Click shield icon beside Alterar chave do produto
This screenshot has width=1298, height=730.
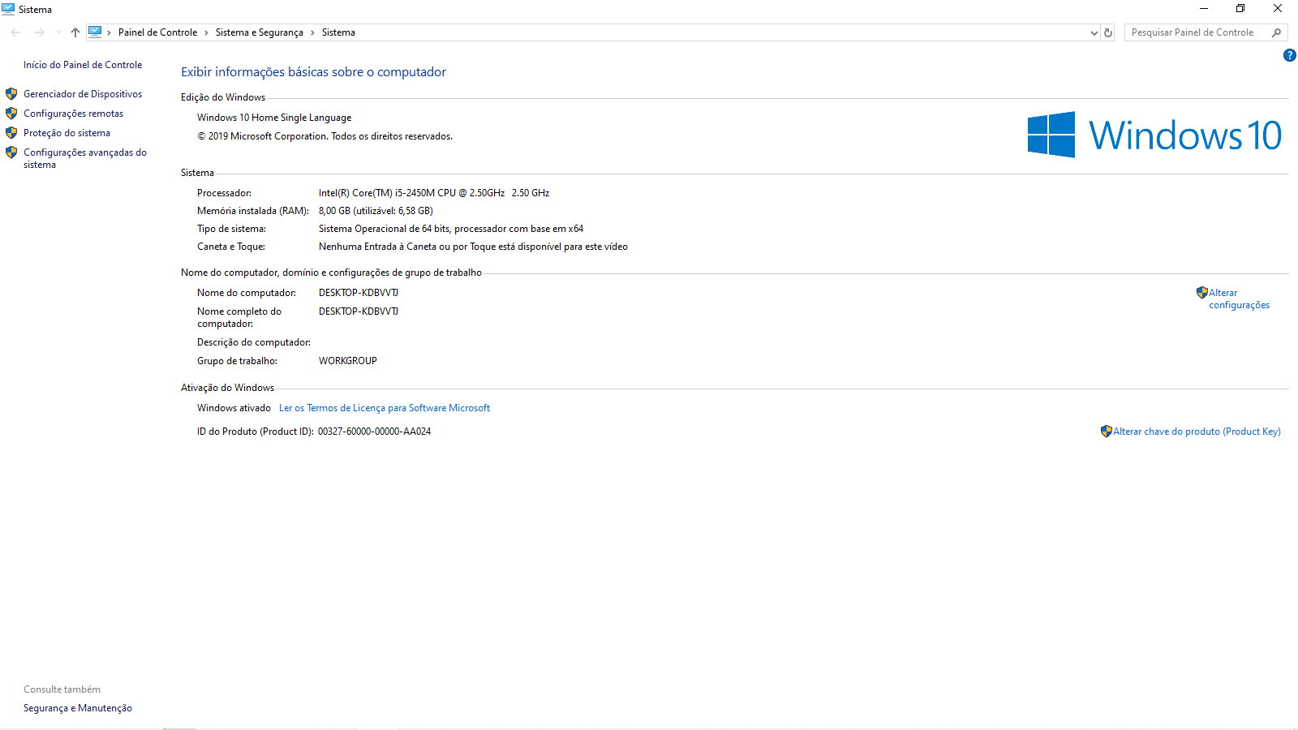pos(1107,432)
